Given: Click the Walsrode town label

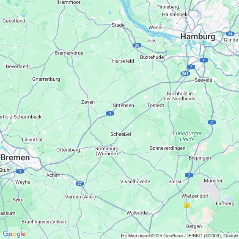Looking at the screenshot, I should pos(137,213).
